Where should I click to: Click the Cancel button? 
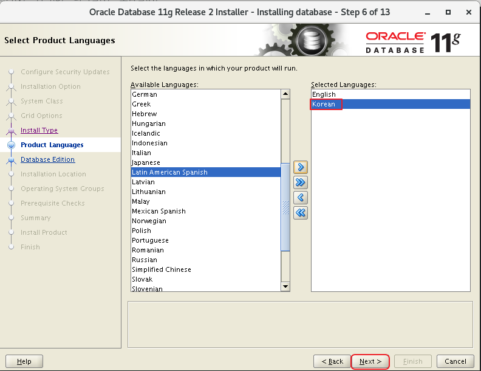455,361
